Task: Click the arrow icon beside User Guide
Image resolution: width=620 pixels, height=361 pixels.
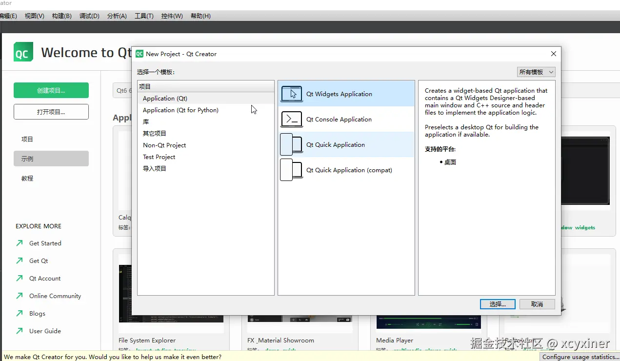Action: (20, 331)
